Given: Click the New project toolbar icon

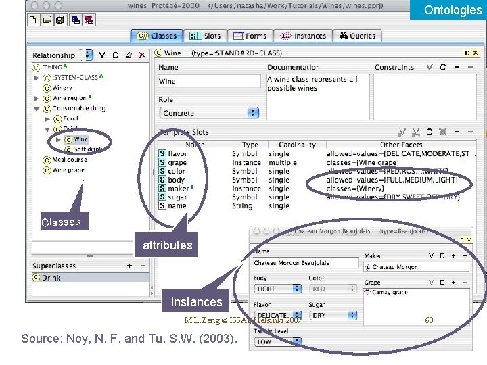Looking at the screenshot, I should click(x=33, y=20).
